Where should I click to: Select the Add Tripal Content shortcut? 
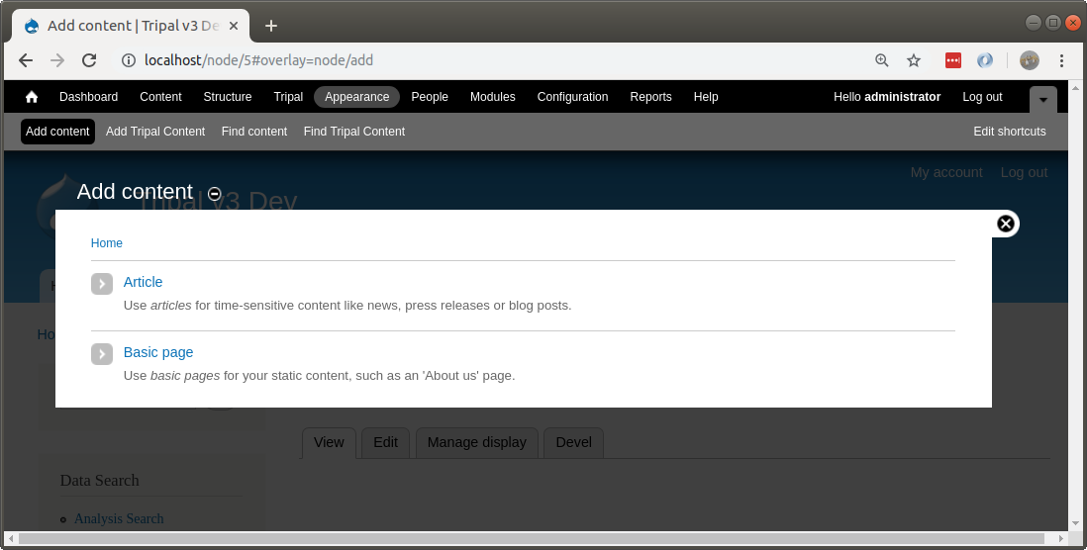(x=155, y=132)
